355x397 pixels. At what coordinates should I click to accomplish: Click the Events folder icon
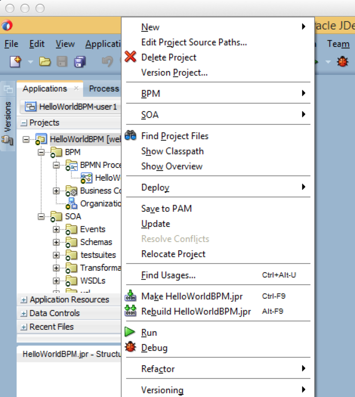(71, 229)
